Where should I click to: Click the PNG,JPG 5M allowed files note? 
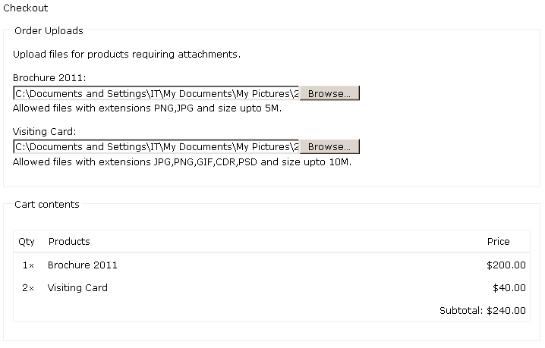point(147,108)
